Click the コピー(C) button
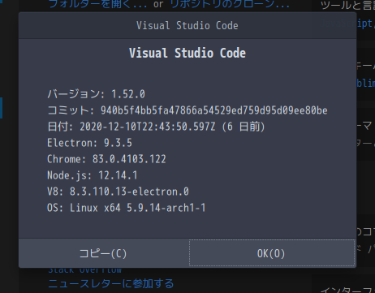 (x=104, y=253)
